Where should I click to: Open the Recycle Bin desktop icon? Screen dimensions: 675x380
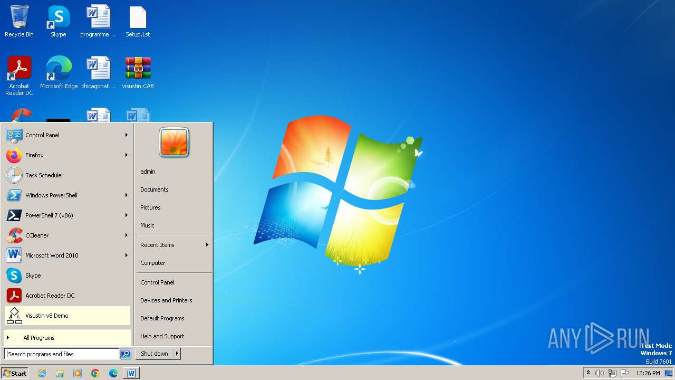point(19,21)
